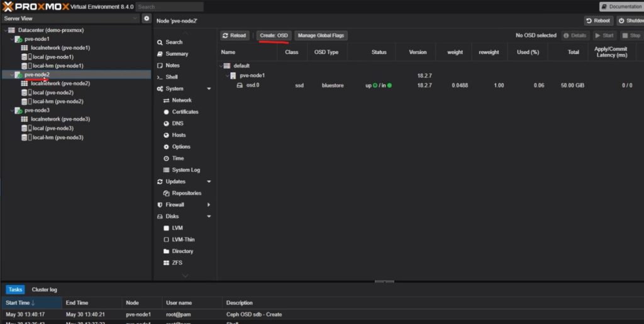This screenshot has height=324, width=644.
Task: Sort by the OSD Type column header
Action: tap(327, 52)
